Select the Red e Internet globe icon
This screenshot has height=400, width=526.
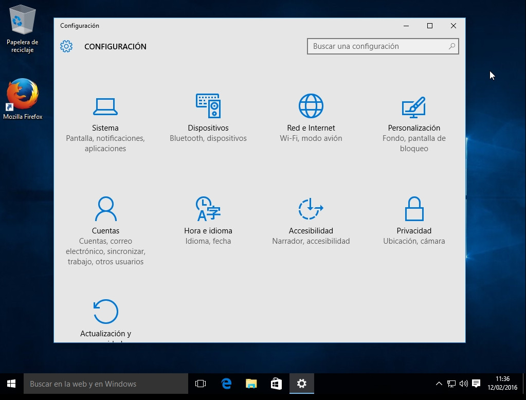311,106
